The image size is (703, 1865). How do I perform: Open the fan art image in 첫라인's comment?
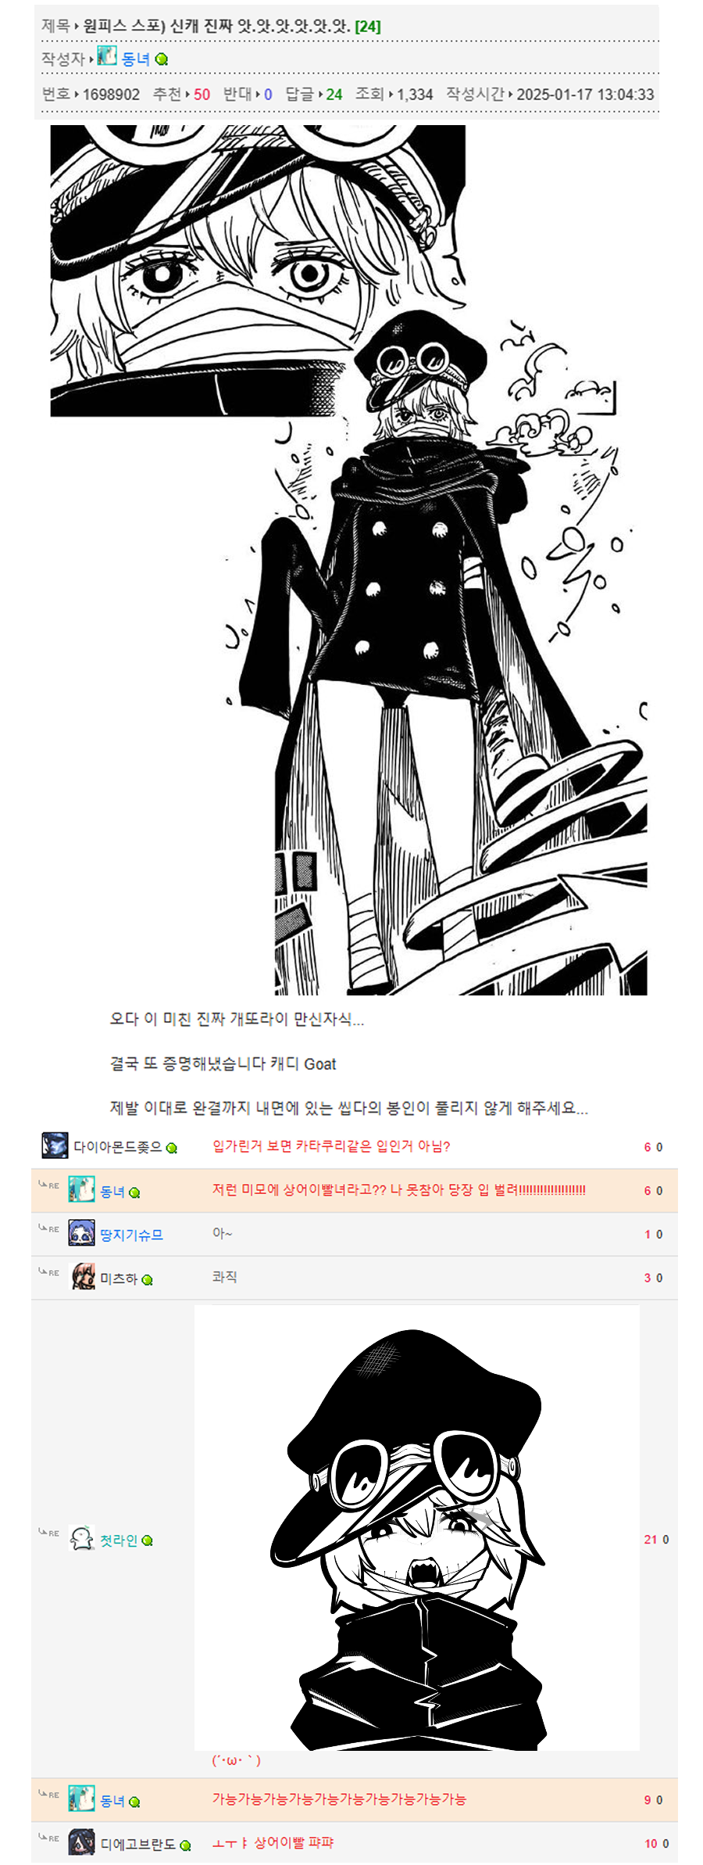pos(417,1527)
